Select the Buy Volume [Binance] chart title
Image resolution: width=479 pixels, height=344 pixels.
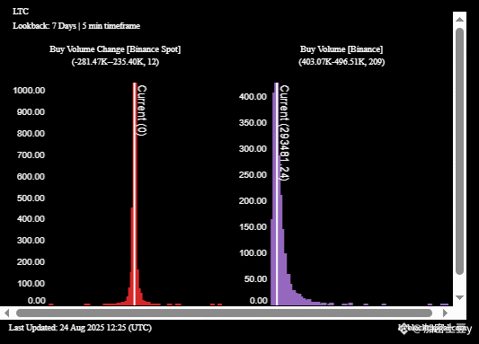[x=342, y=49]
